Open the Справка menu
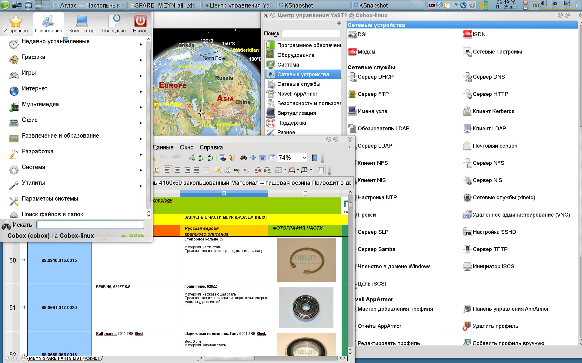The width and height of the screenshot is (582, 363). pos(211,147)
